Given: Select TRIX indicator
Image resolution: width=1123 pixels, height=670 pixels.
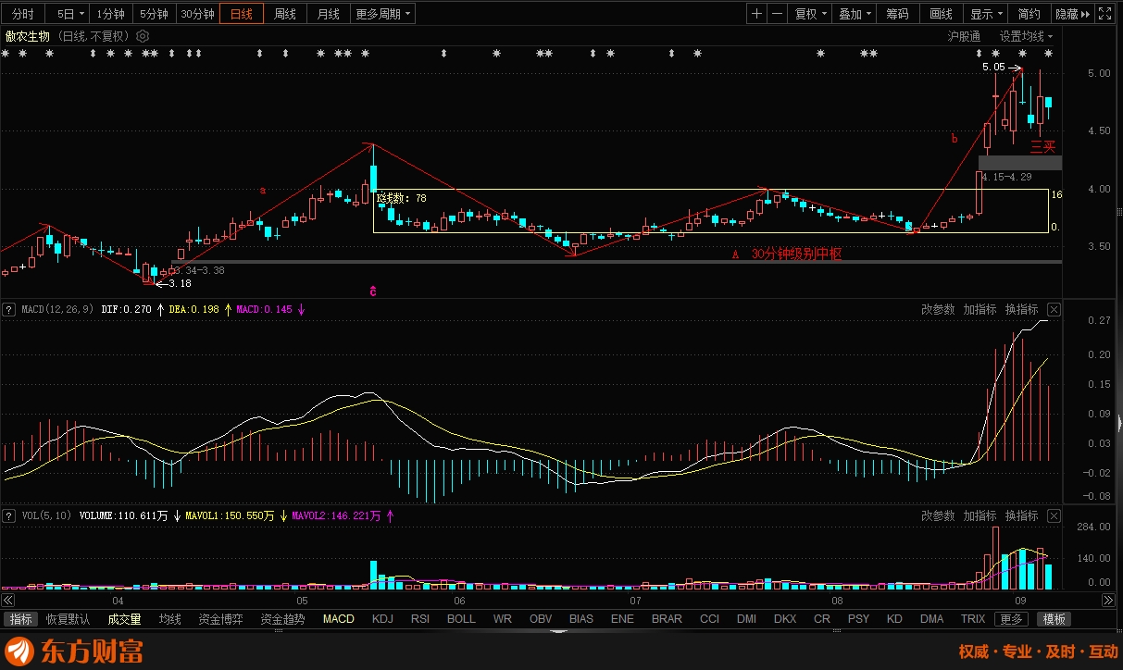Looking at the screenshot, I should [973, 619].
